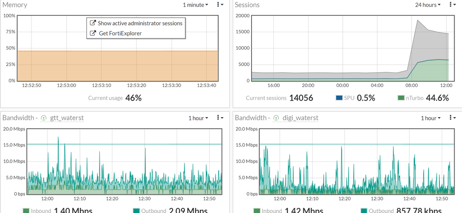Click the external link icon beside Get FortiExplorer
The height and width of the screenshot is (213, 462).
[92, 33]
